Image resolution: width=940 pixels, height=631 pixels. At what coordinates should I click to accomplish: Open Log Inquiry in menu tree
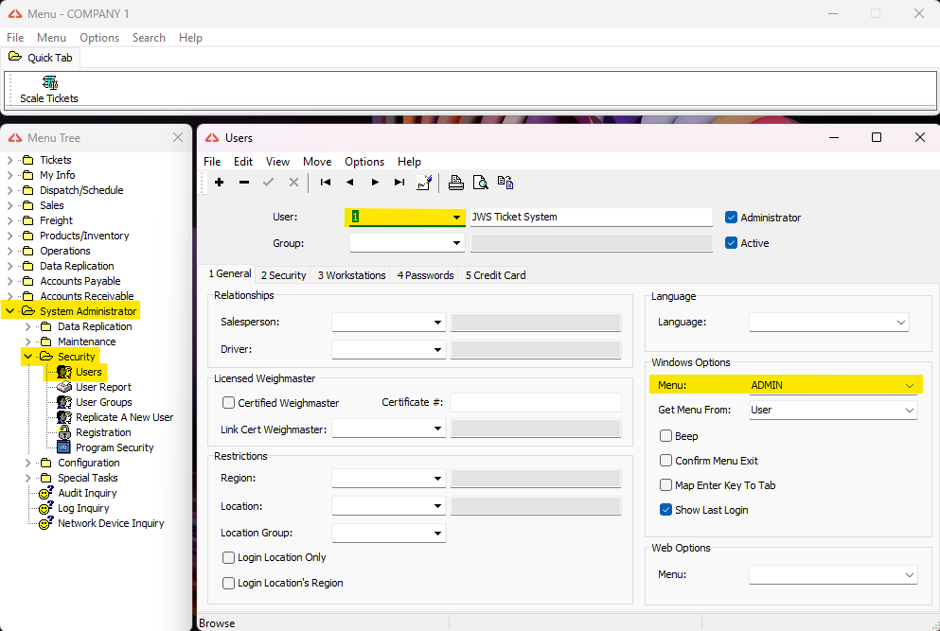(x=83, y=508)
